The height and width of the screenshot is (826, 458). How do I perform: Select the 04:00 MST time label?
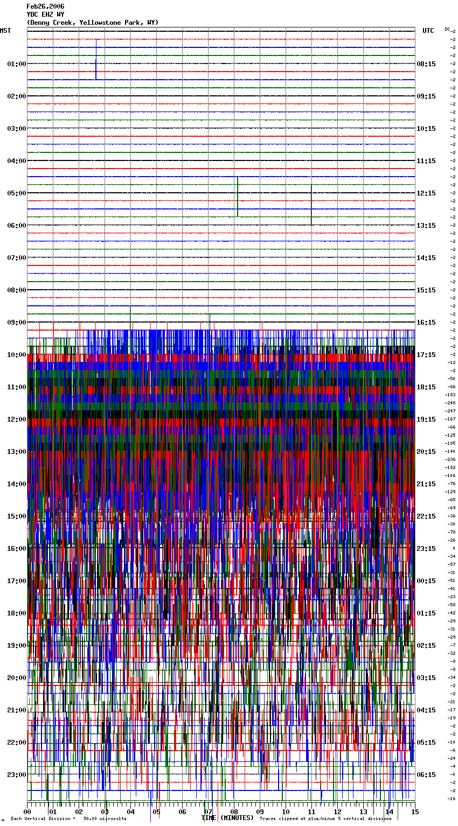click(x=16, y=160)
